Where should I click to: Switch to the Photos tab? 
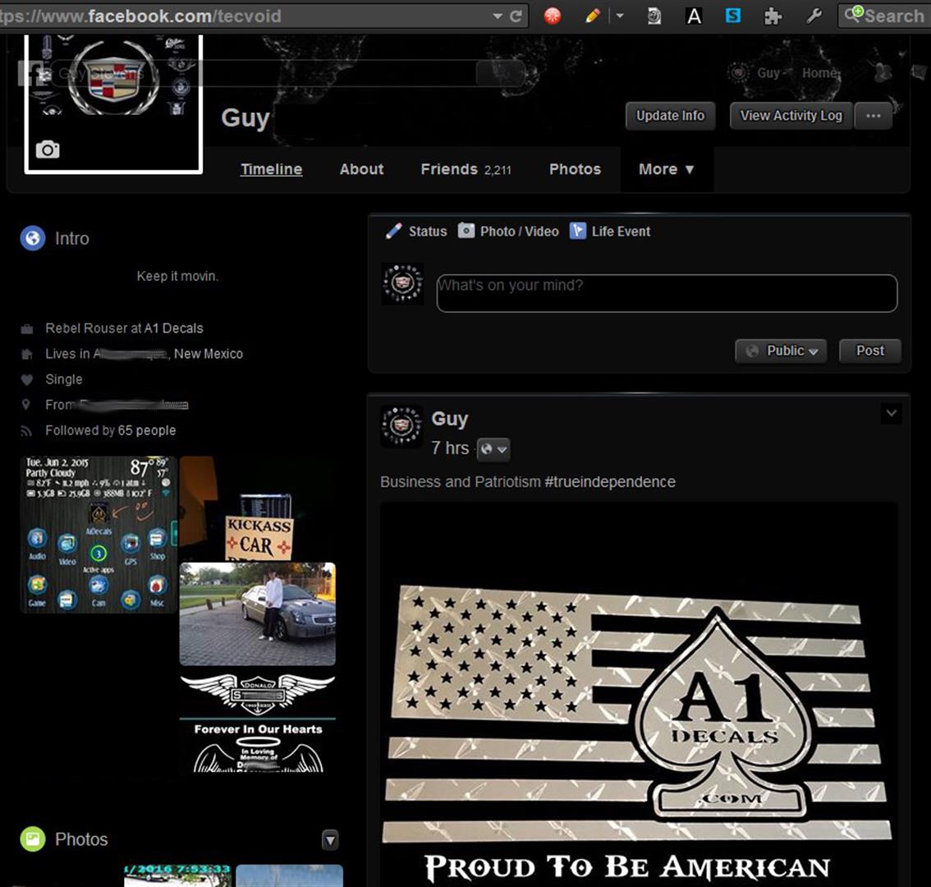coord(575,169)
